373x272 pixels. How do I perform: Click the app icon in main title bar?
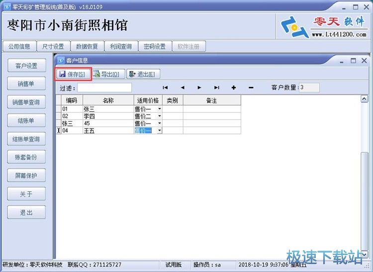[7, 6]
